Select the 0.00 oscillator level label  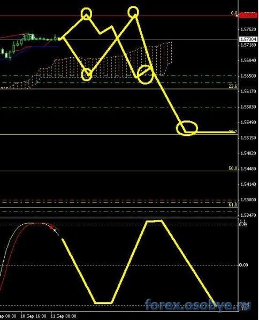(243, 265)
